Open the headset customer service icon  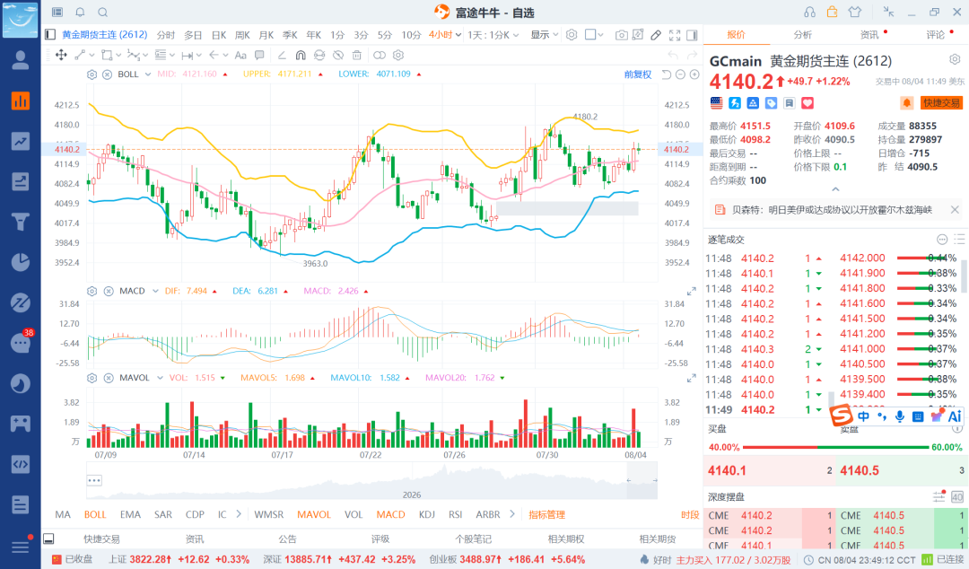tap(809, 13)
